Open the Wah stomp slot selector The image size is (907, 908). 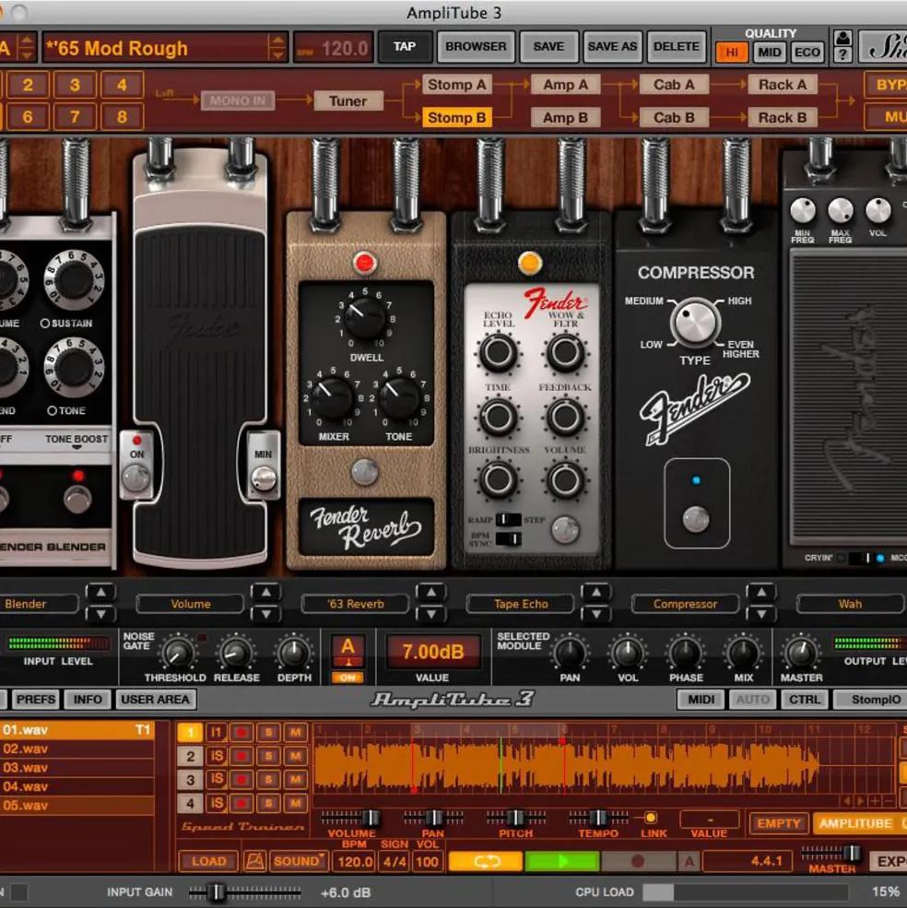(x=850, y=604)
